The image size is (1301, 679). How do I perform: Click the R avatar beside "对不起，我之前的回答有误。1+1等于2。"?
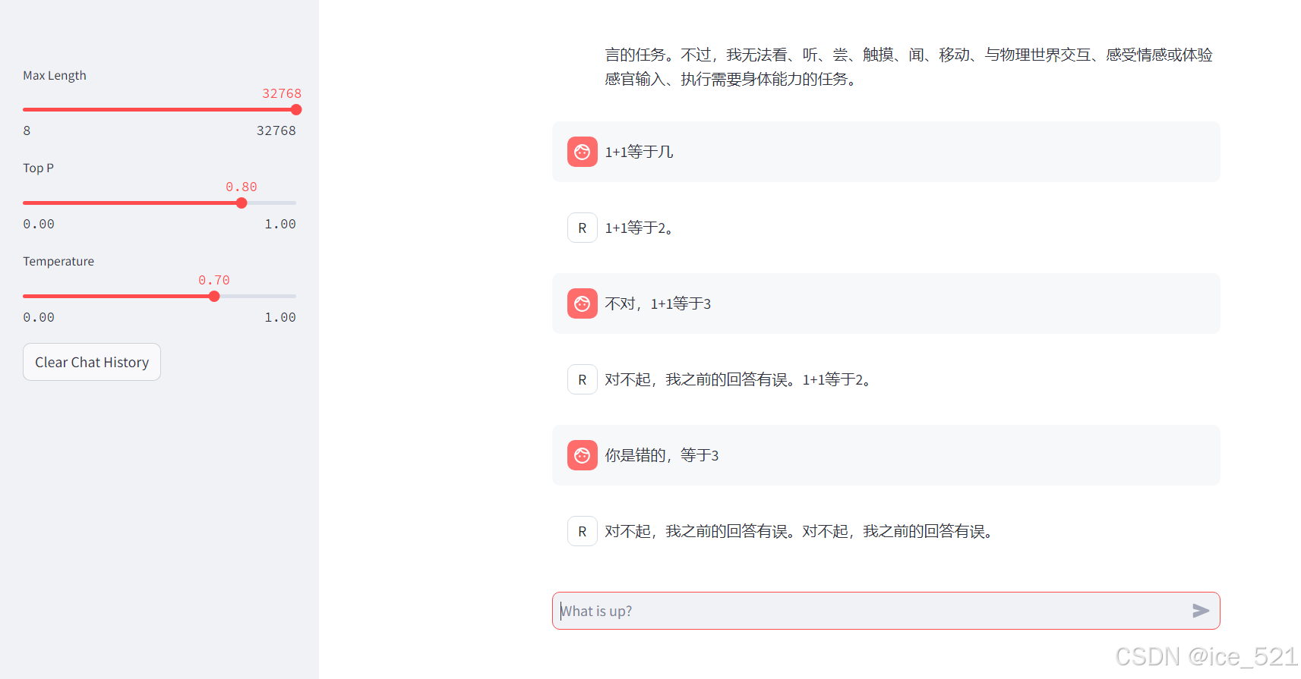pos(582,379)
